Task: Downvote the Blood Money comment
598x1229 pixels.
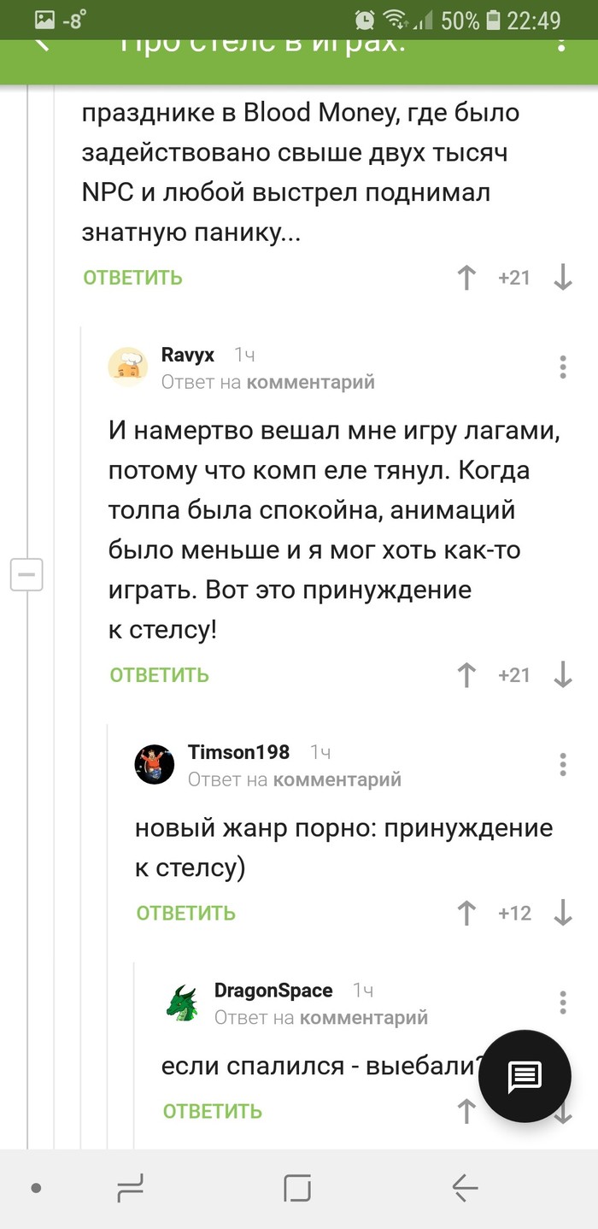Action: click(x=563, y=278)
